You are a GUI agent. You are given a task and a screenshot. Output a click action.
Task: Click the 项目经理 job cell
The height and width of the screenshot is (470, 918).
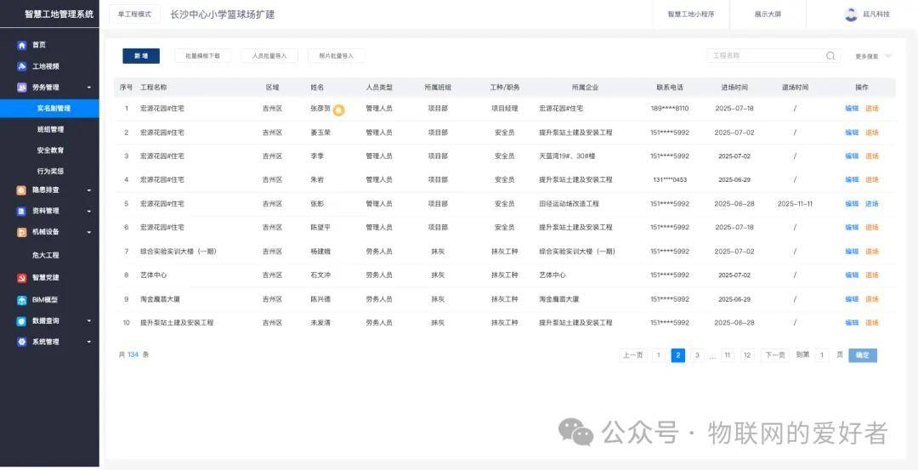click(504, 108)
